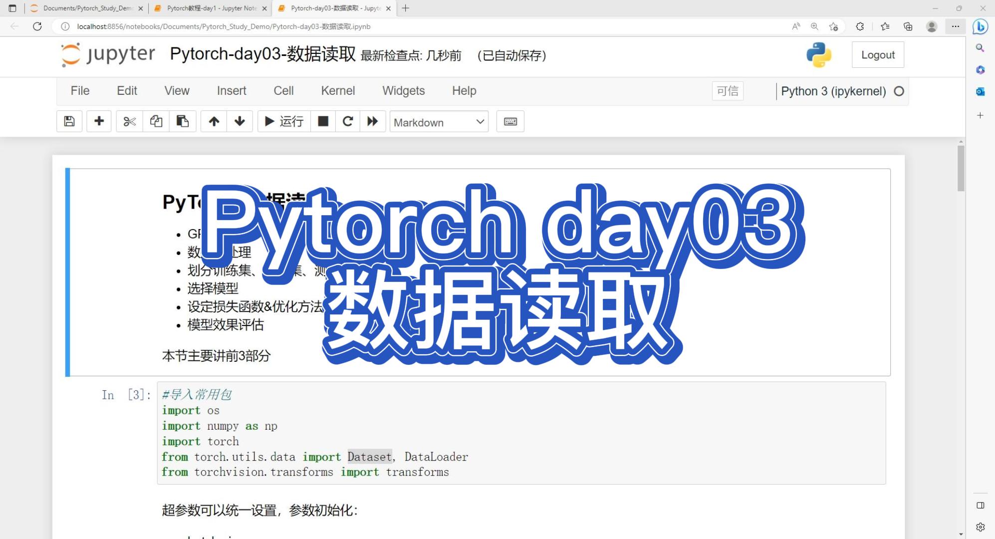The image size is (995, 539).
Task: Open the command palette keyboard icon
Action: tap(510, 121)
